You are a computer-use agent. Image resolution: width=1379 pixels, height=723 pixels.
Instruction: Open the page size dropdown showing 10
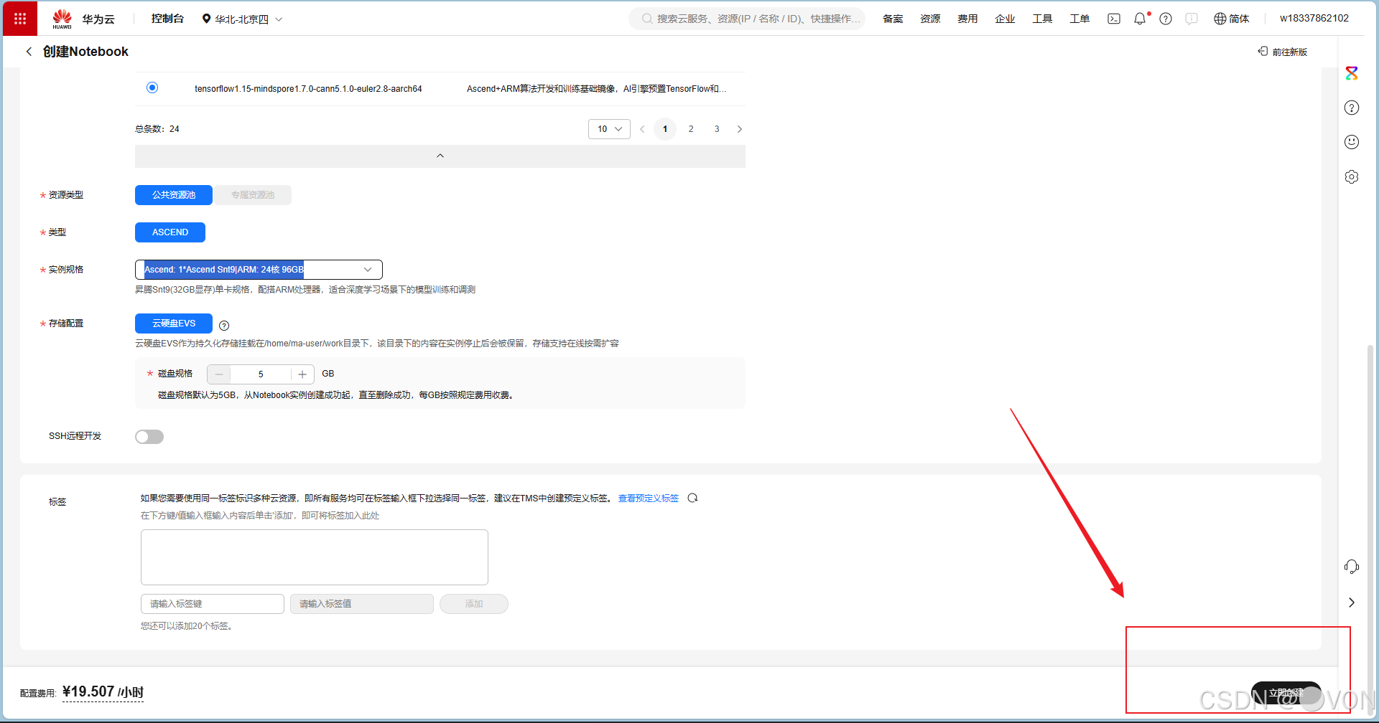point(609,129)
